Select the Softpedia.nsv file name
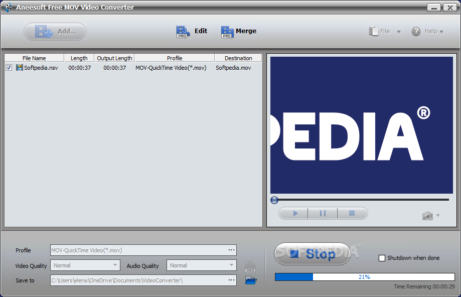 41,68
